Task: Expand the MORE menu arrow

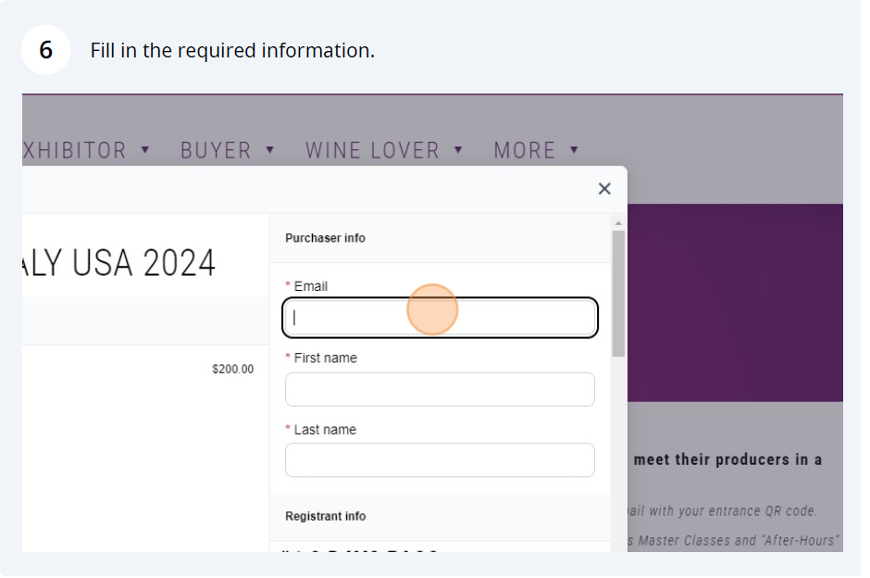Action: click(574, 149)
